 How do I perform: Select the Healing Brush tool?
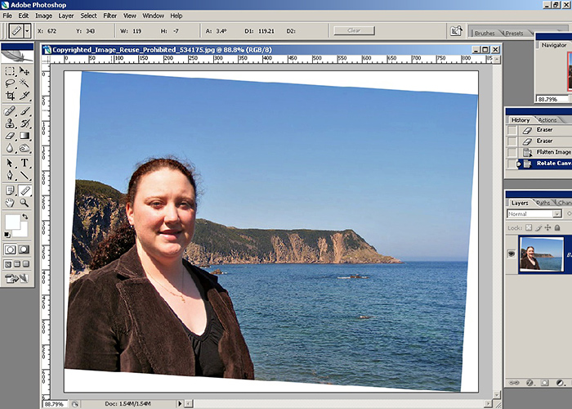click(x=10, y=110)
